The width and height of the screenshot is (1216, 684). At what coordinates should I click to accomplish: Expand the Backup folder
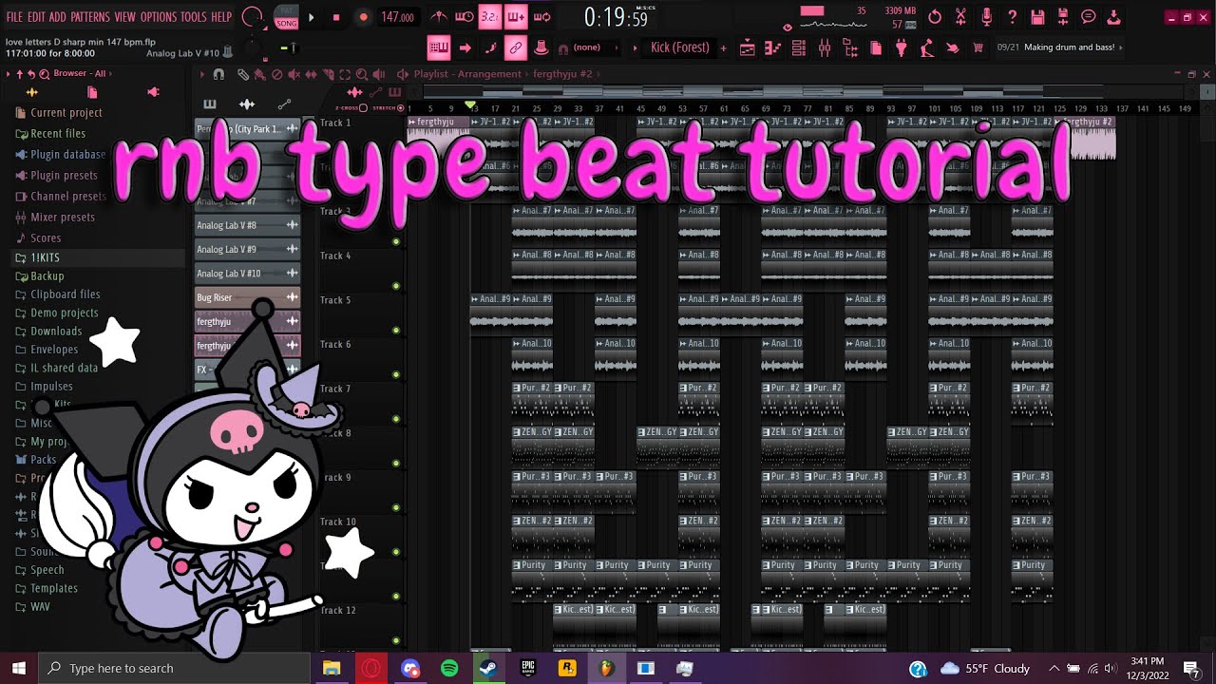(40, 276)
